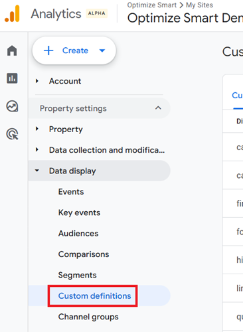Collapse the Data display section

(x=37, y=171)
